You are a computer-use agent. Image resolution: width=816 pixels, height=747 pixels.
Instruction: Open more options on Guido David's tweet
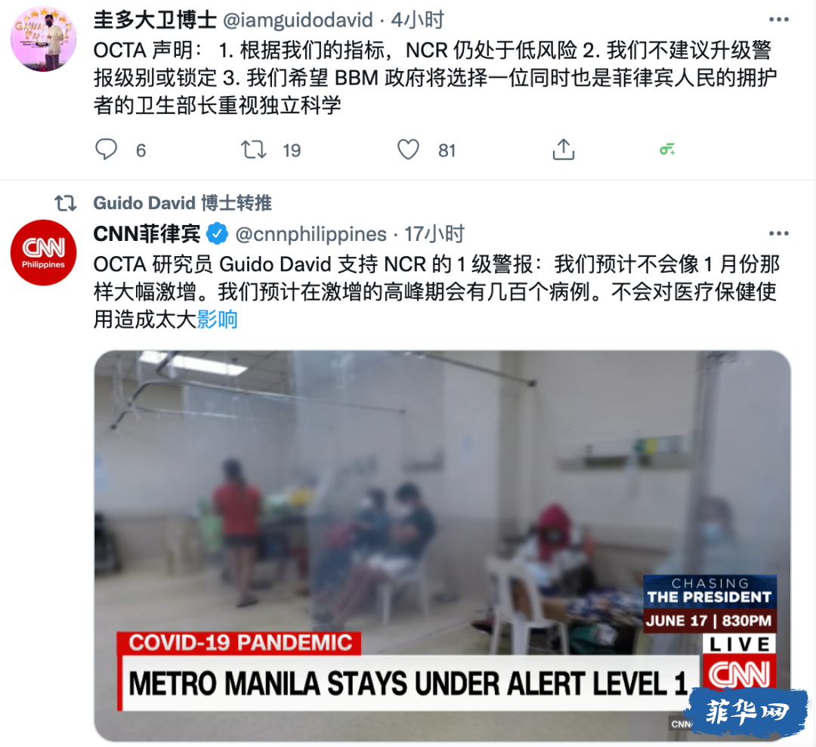click(778, 20)
